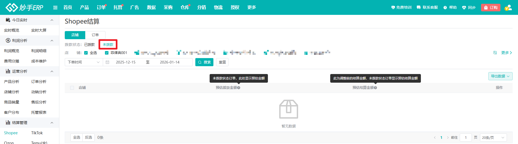Toggle the 全选 store checkbox
The image size is (518, 144).
pyautogui.click(x=86, y=53)
